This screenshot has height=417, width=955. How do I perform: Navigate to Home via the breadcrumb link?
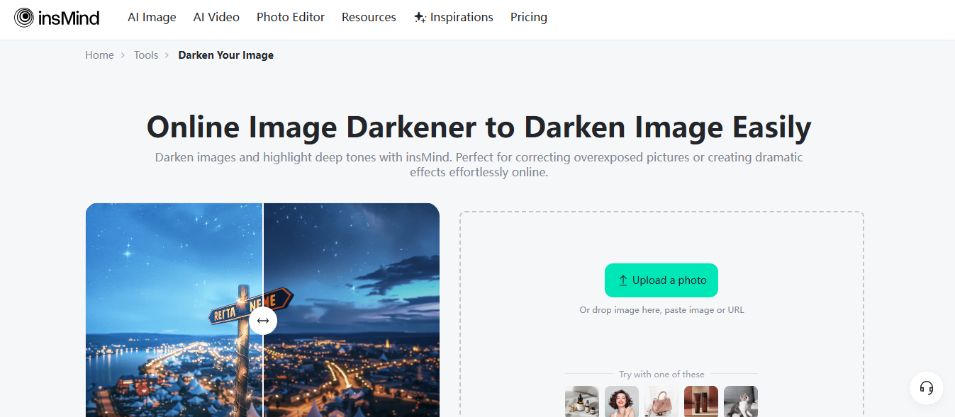pos(99,55)
